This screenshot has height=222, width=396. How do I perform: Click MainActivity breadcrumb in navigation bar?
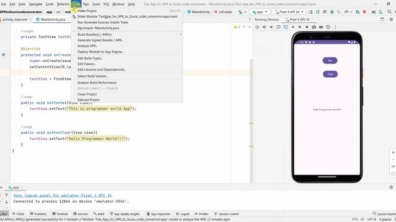199,12
